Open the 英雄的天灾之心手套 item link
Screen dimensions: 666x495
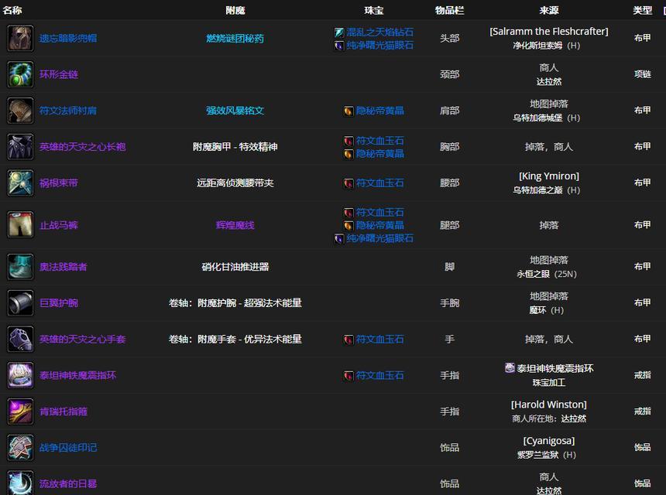coord(82,339)
